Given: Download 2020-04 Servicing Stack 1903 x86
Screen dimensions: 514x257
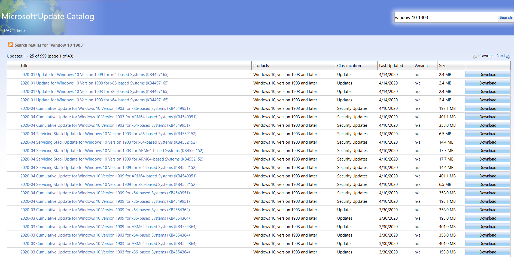Looking at the screenshot, I should pyautogui.click(x=488, y=134).
